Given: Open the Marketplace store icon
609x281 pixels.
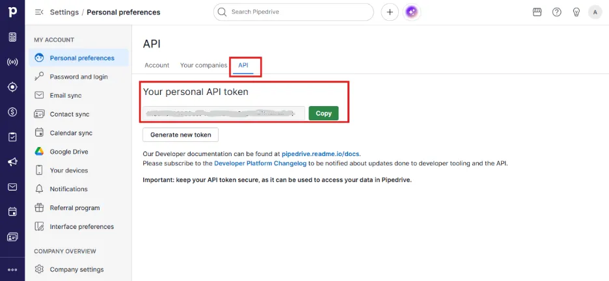Looking at the screenshot, I should pos(537,12).
